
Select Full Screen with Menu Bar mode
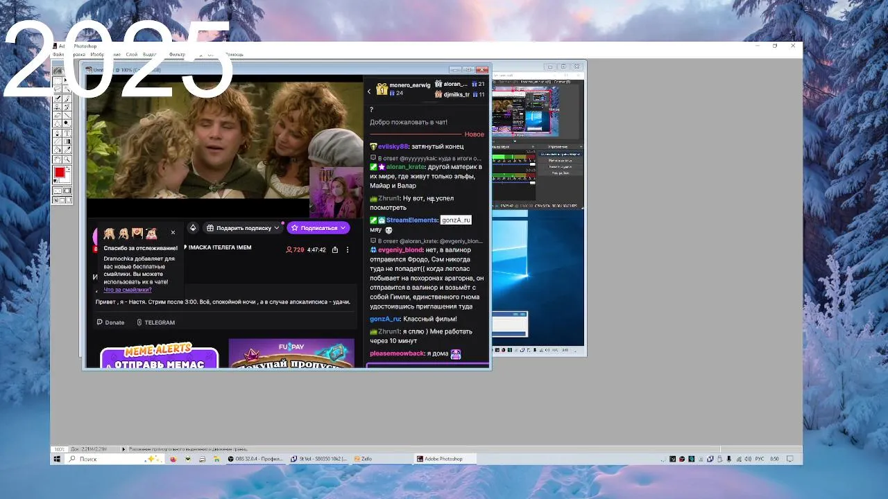[x=62, y=200]
